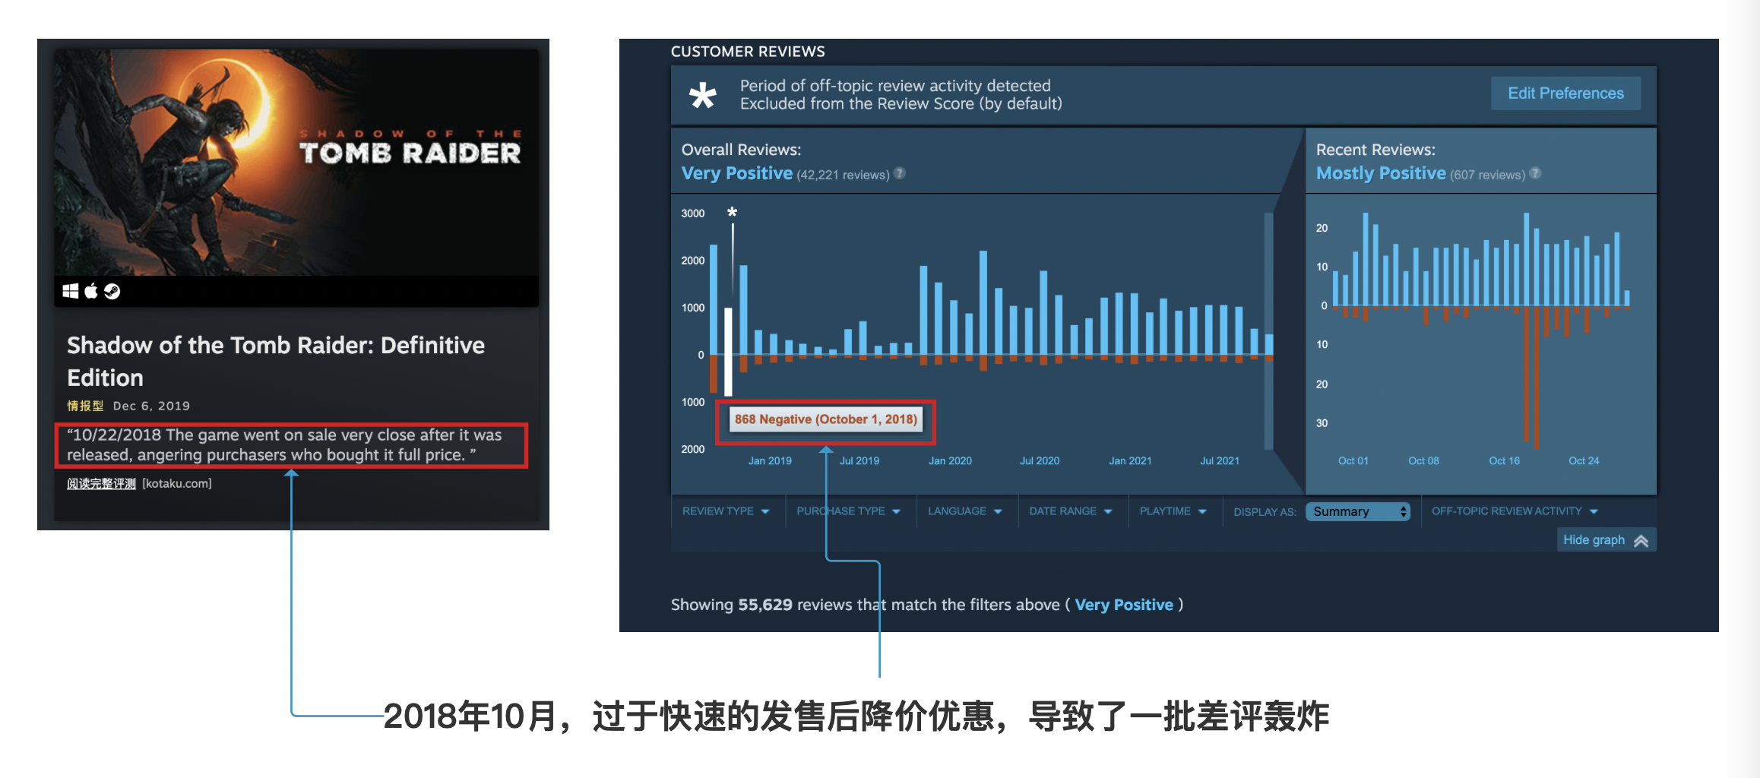The image size is (1760, 778).
Task: Click the (607 reviews) count text
Action: click(x=1487, y=175)
